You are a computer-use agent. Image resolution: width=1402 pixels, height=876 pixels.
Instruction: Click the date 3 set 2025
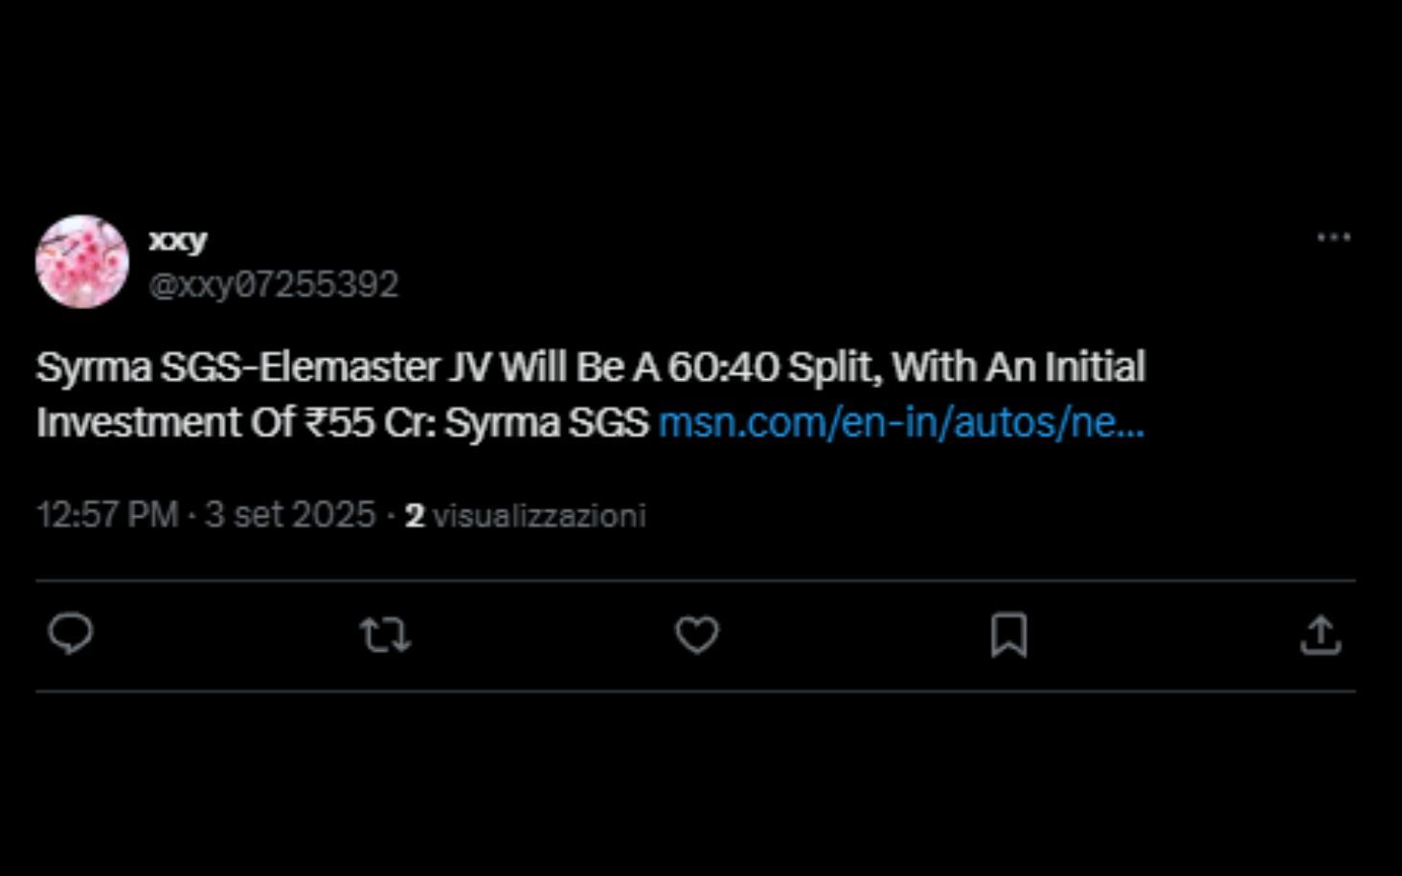coord(290,515)
